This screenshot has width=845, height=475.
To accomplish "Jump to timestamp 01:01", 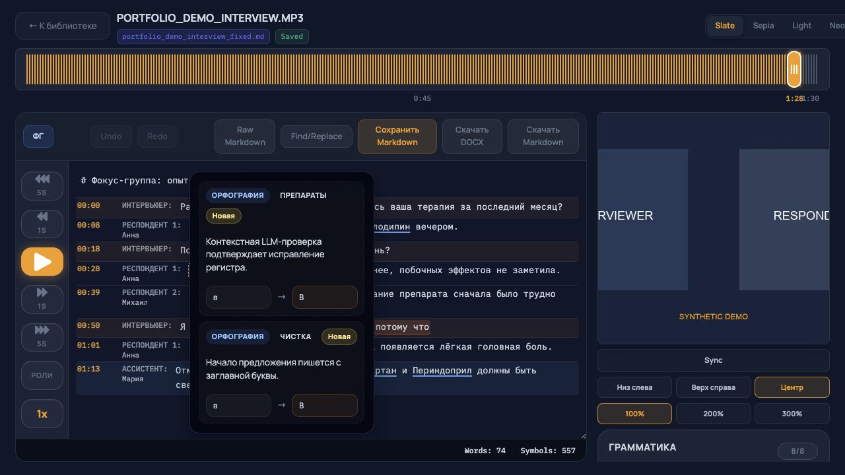I will [x=88, y=346].
